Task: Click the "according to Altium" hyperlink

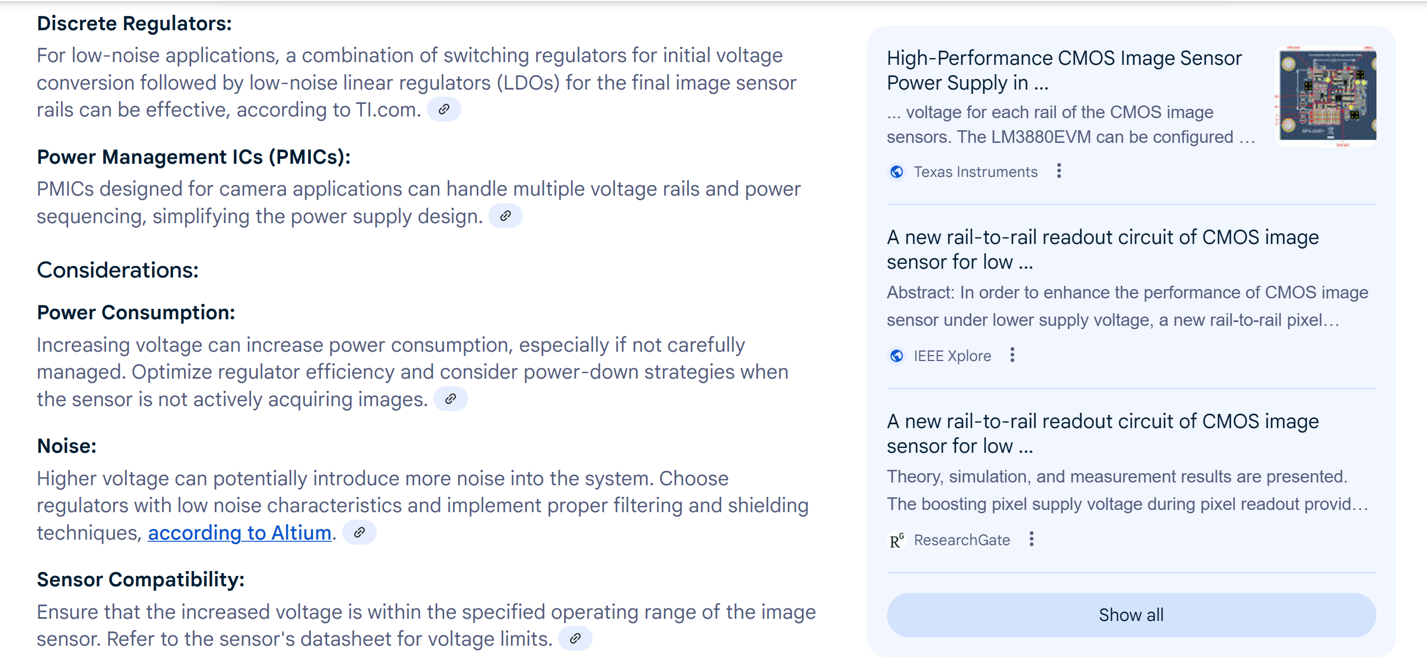Action: [x=239, y=533]
